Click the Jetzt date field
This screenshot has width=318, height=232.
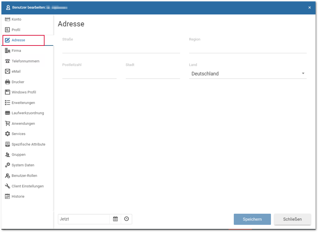[x=84, y=219]
